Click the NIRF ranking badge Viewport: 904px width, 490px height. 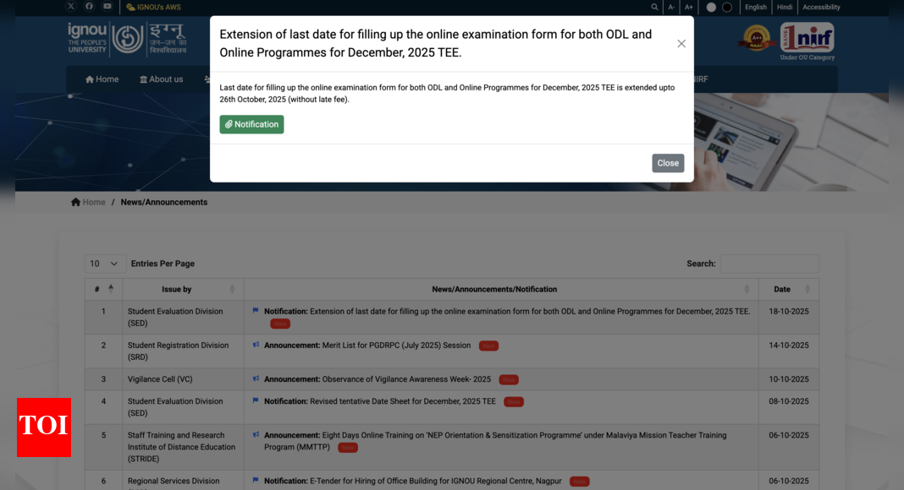(x=807, y=40)
